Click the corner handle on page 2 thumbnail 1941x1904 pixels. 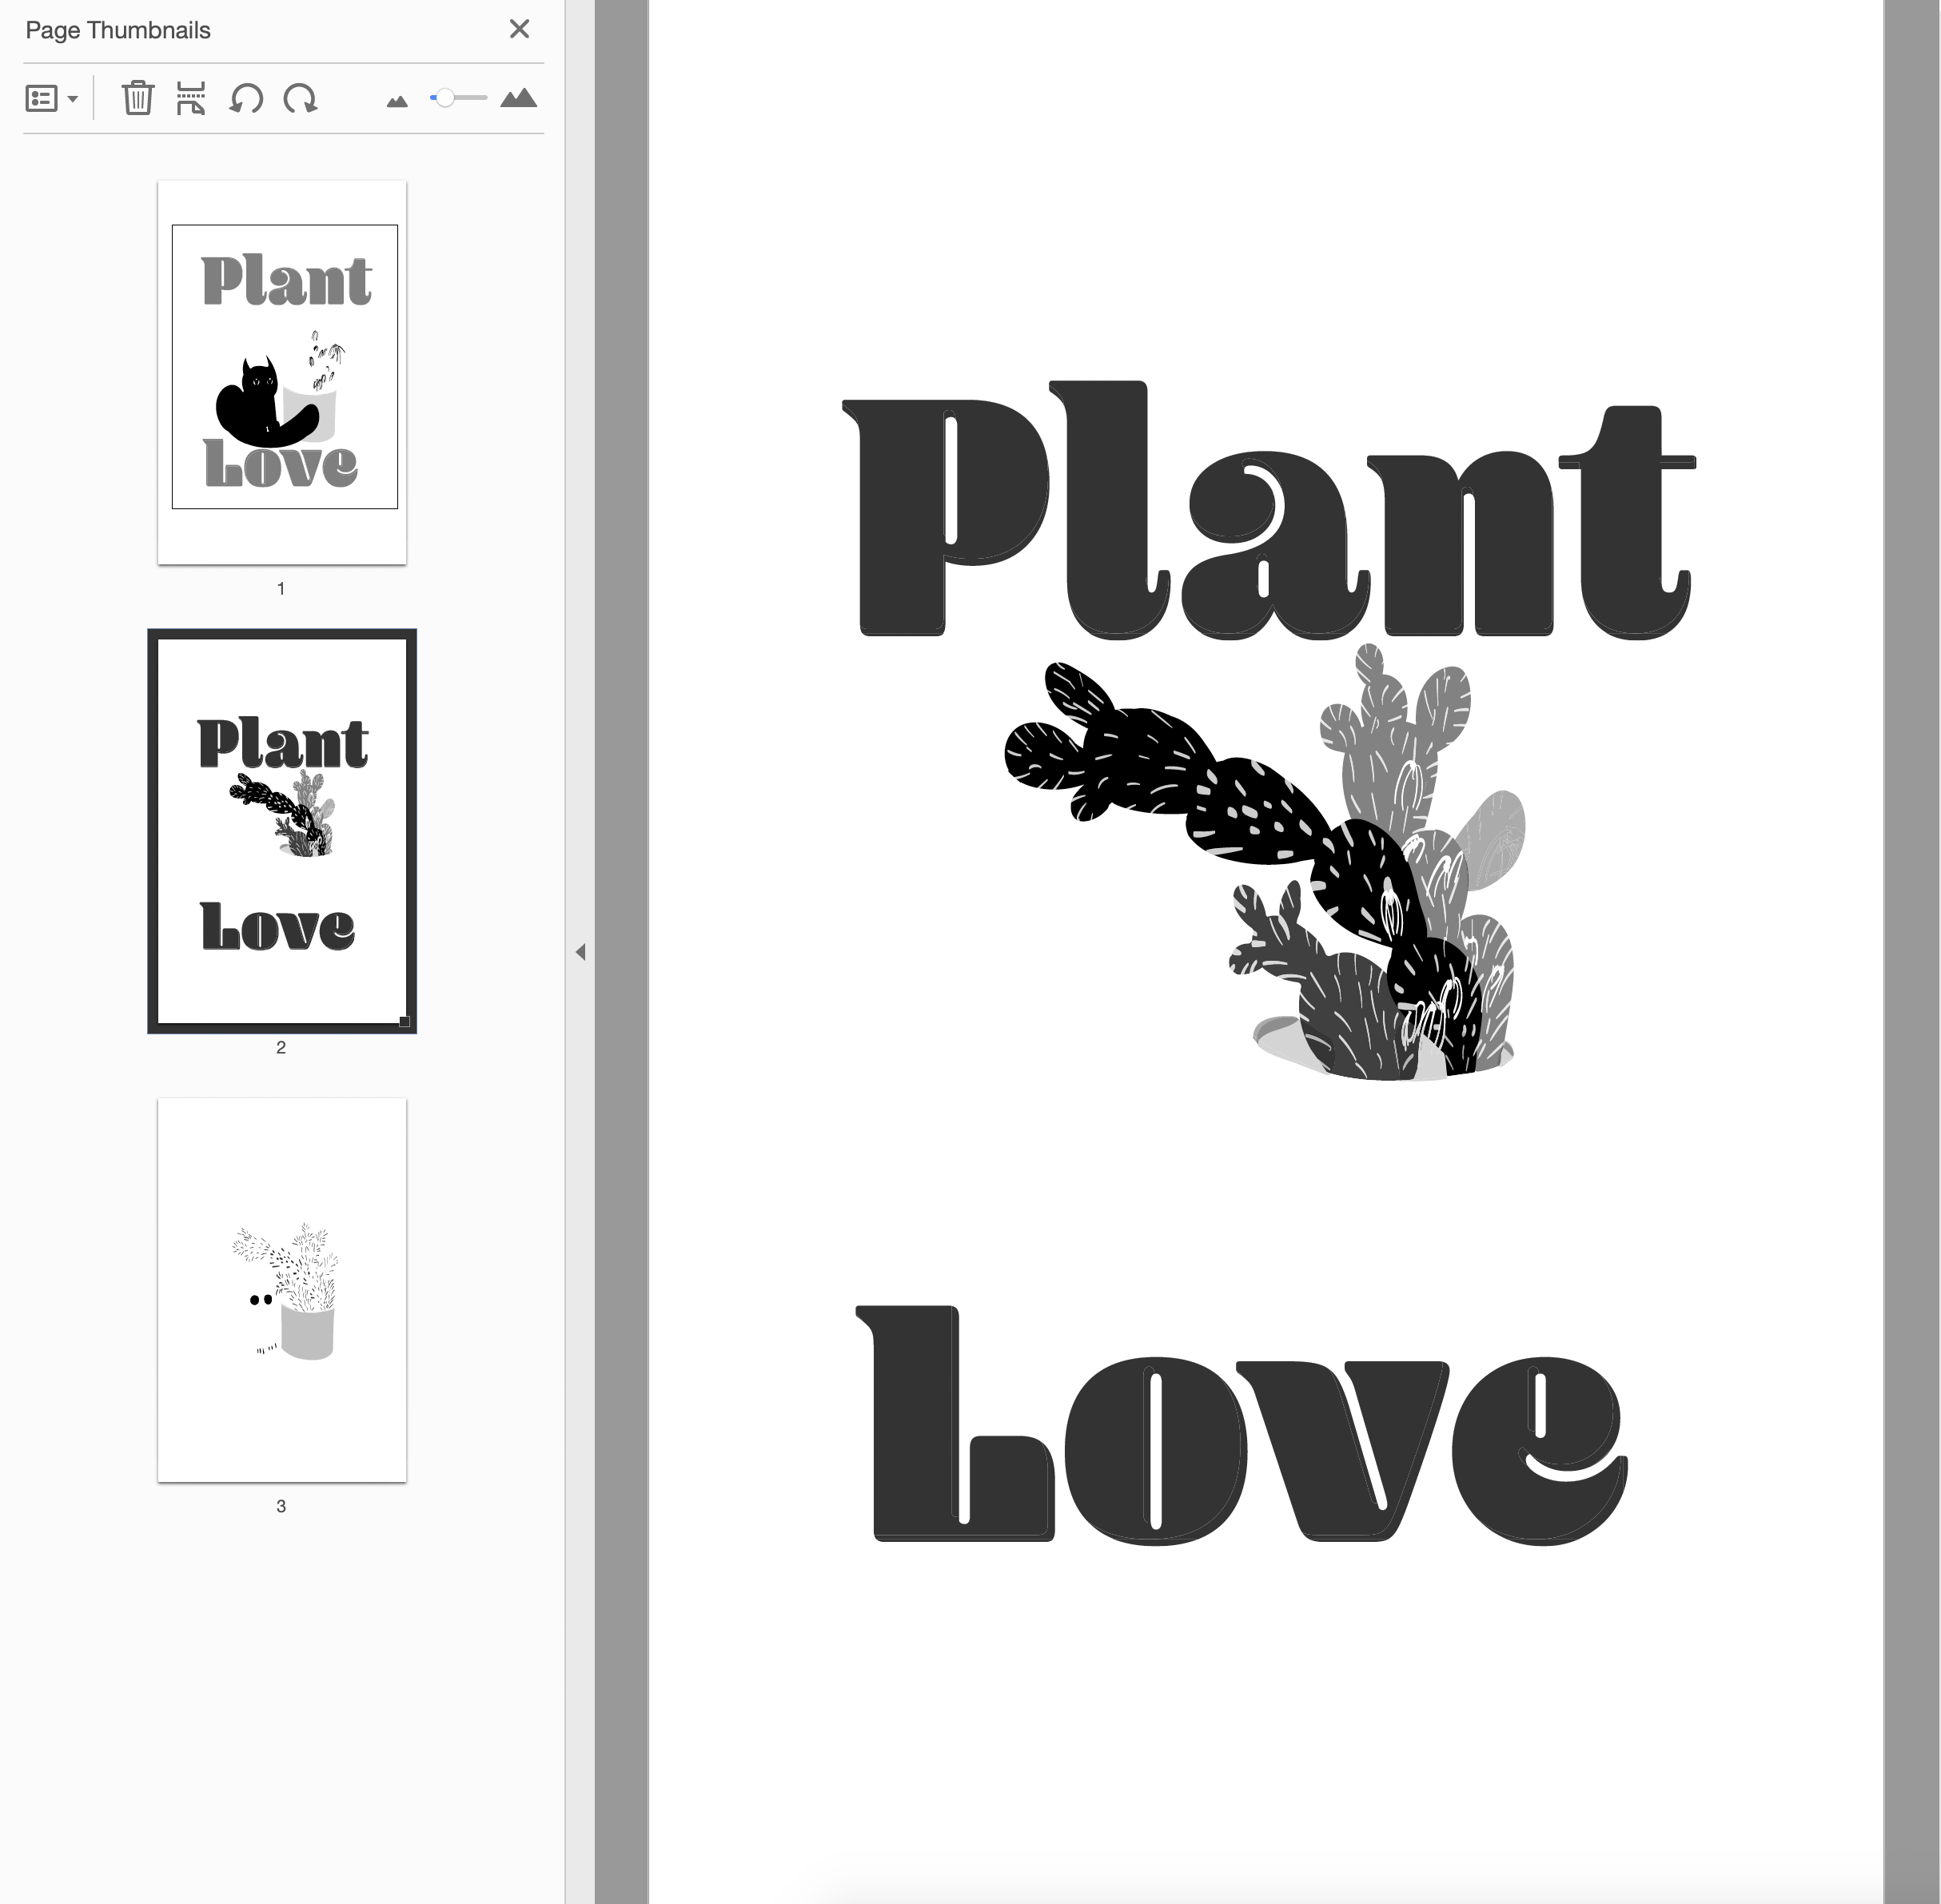404,1021
